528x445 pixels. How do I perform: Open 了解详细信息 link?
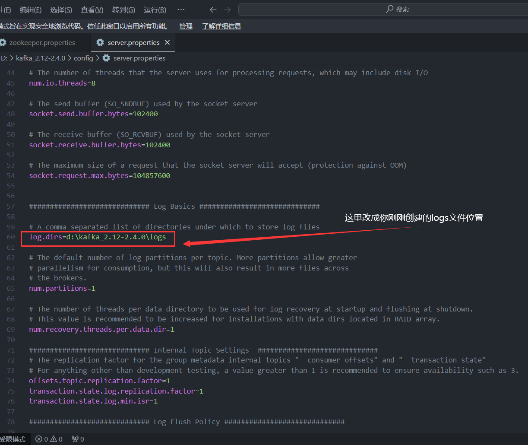221,26
